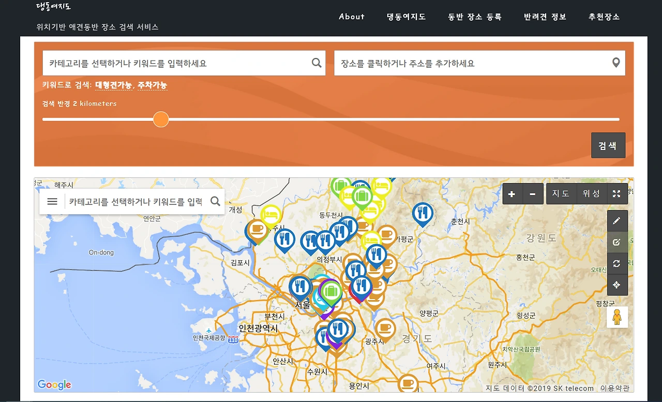The image size is (662, 402).
Task: Click the crosshair locate-me icon
Action: point(616,285)
